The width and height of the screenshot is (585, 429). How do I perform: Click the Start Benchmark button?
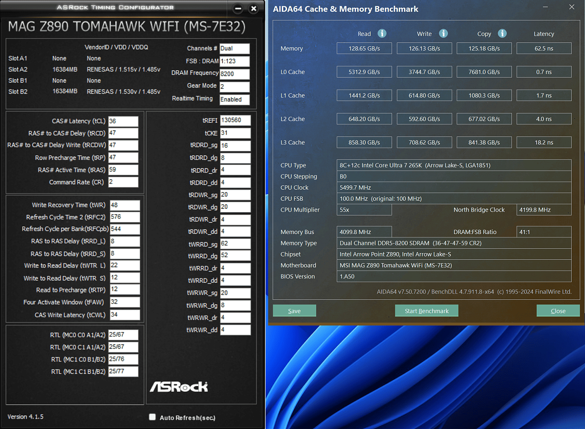[x=426, y=311]
